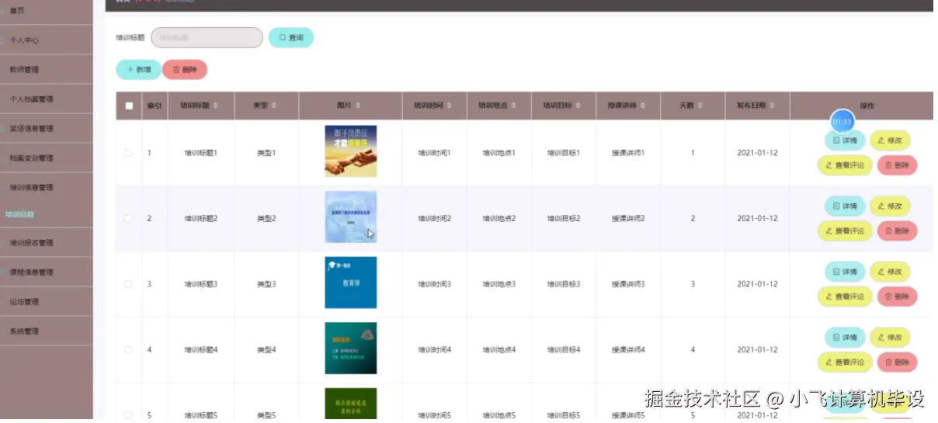
Task: Click the 查询 search button
Action: pyautogui.click(x=291, y=37)
